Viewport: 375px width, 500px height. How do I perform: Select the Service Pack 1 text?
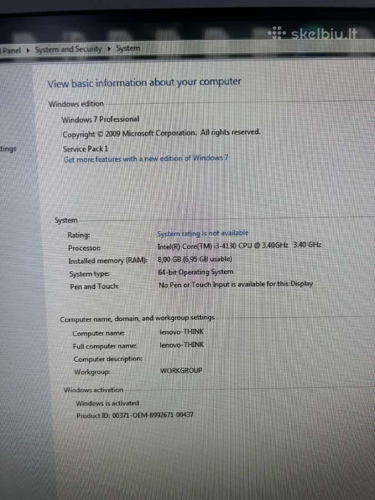pos(86,149)
